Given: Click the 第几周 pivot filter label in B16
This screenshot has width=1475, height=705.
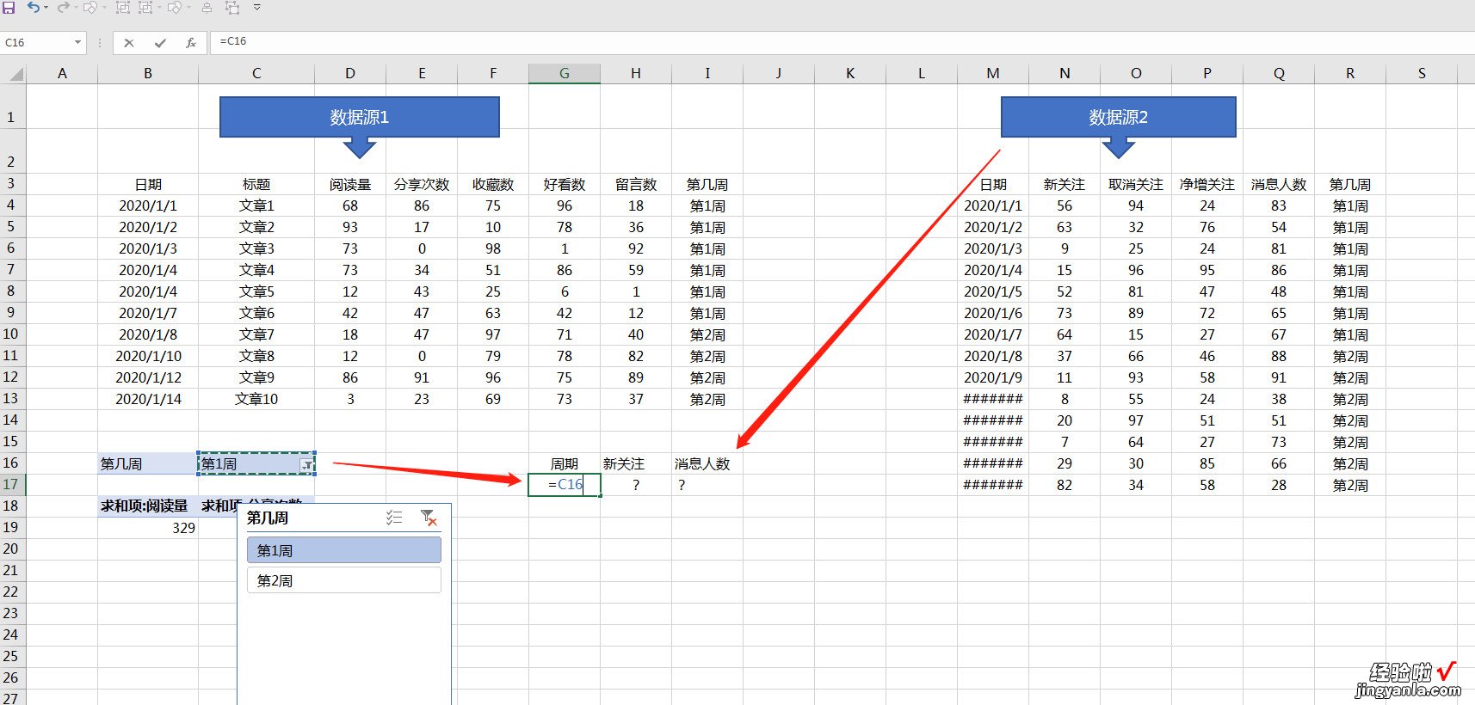Looking at the screenshot, I should click(x=148, y=464).
